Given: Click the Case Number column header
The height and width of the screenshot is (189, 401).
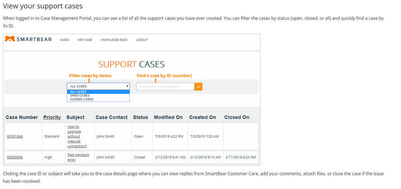Looking at the screenshot, I should 22,117.
